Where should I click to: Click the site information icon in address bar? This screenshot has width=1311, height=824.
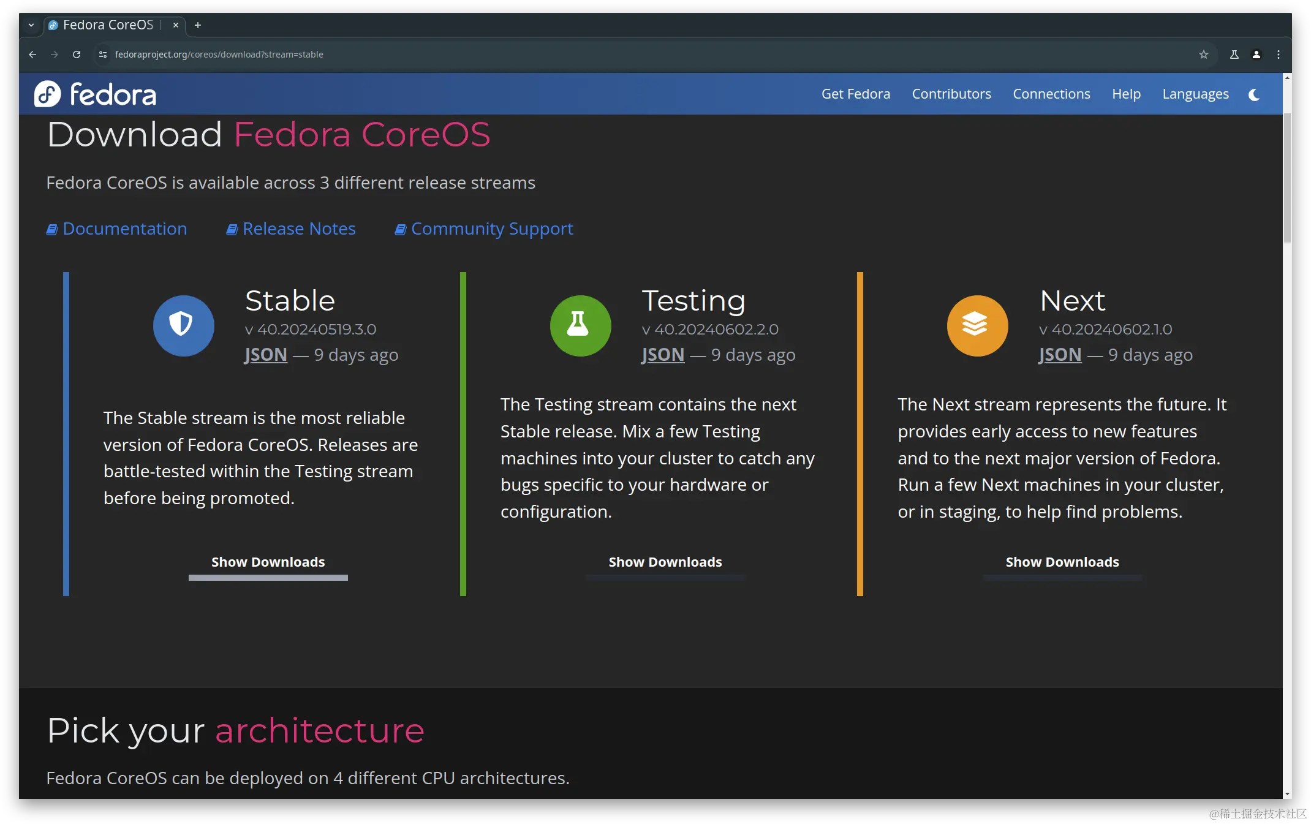[102, 55]
